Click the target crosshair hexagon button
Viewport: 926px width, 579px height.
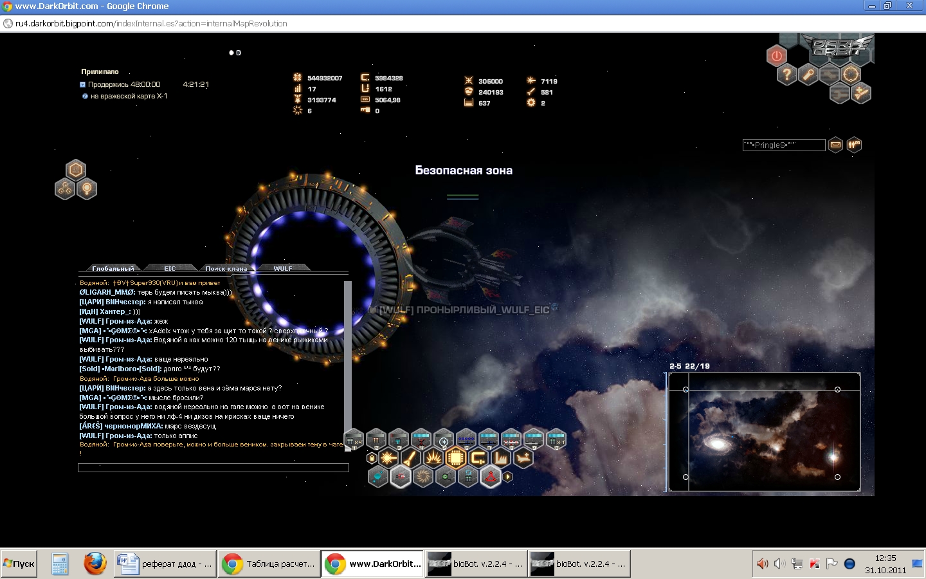(851, 75)
